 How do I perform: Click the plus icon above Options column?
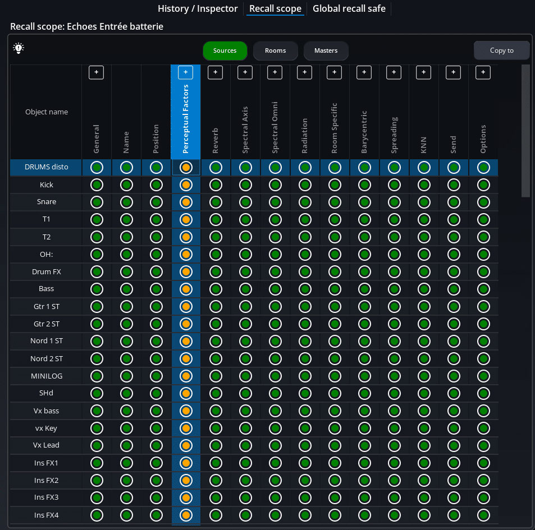click(x=483, y=72)
